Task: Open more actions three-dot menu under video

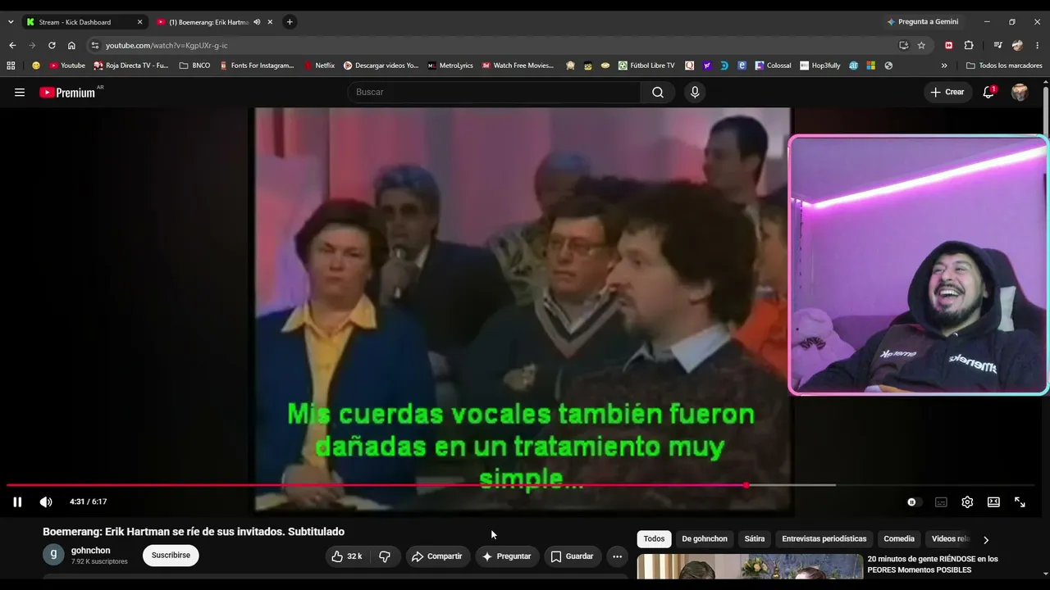Action: [x=618, y=556]
